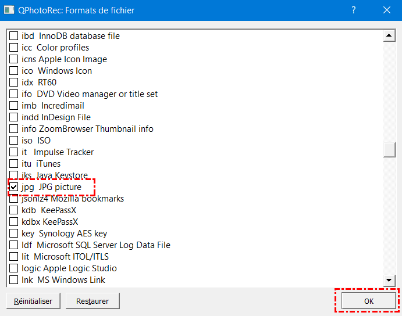Toggle the indd InDesign File checkbox
The image size is (402, 316).
[14, 117]
